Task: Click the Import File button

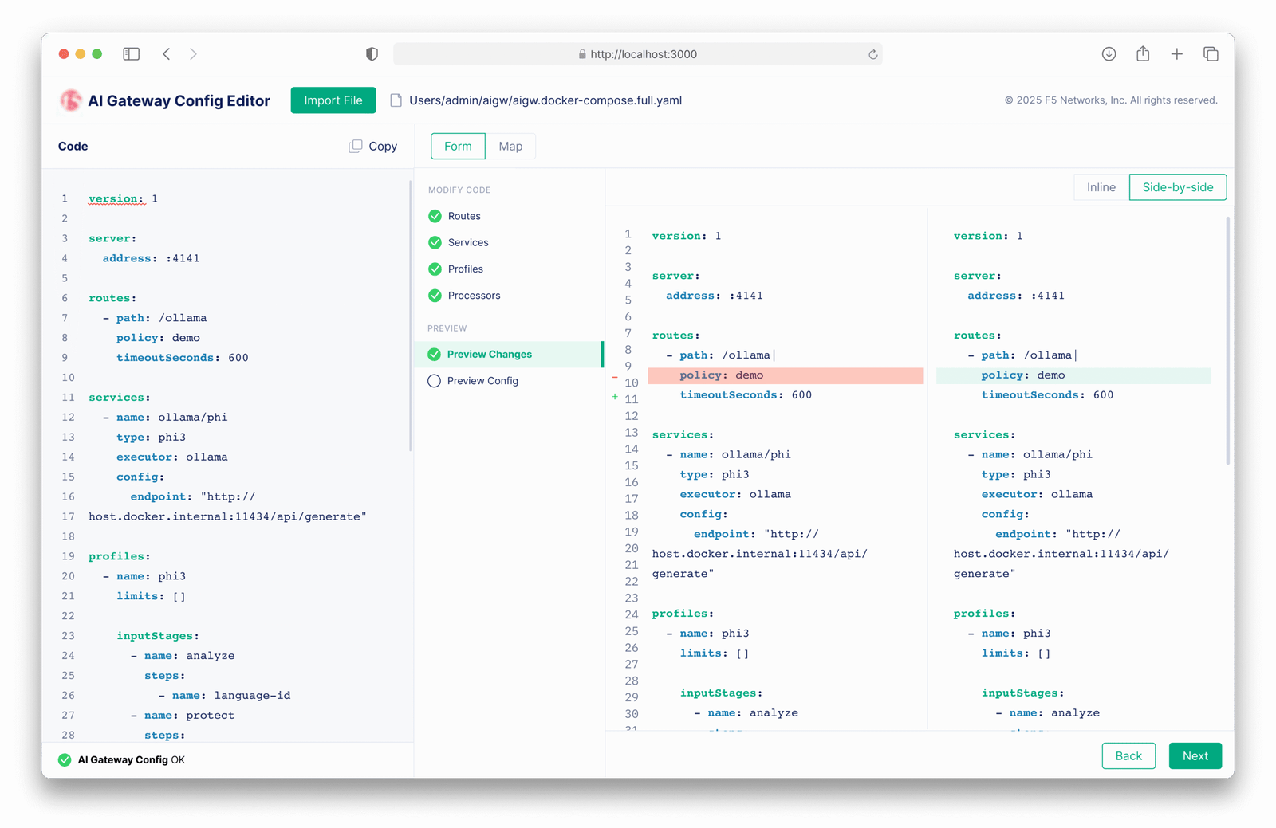Action: click(333, 100)
